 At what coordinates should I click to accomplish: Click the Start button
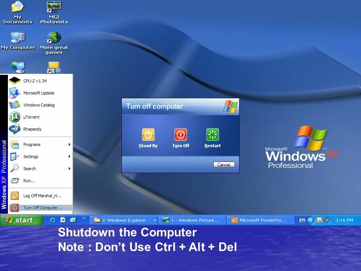(21, 220)
